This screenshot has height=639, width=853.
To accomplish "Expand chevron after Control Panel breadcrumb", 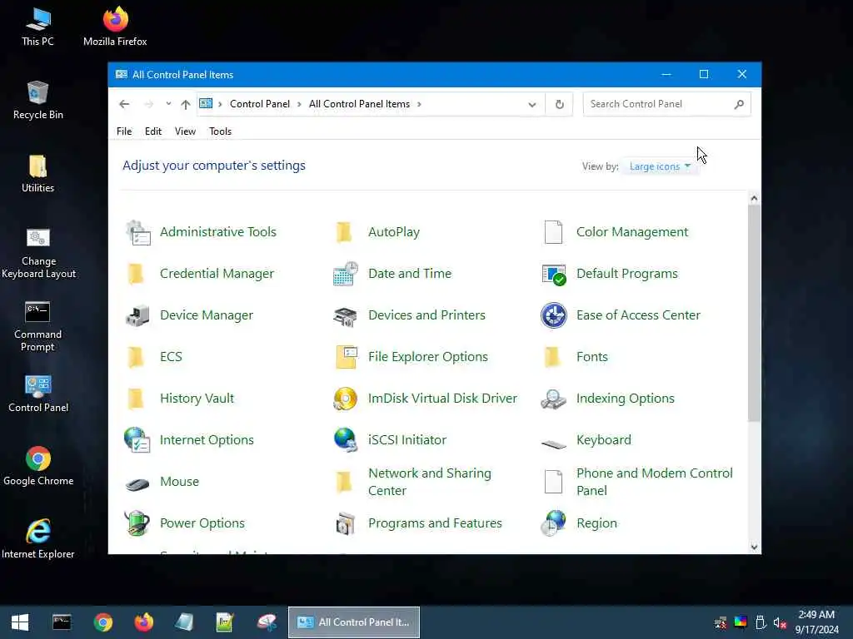I will point(299,104).
